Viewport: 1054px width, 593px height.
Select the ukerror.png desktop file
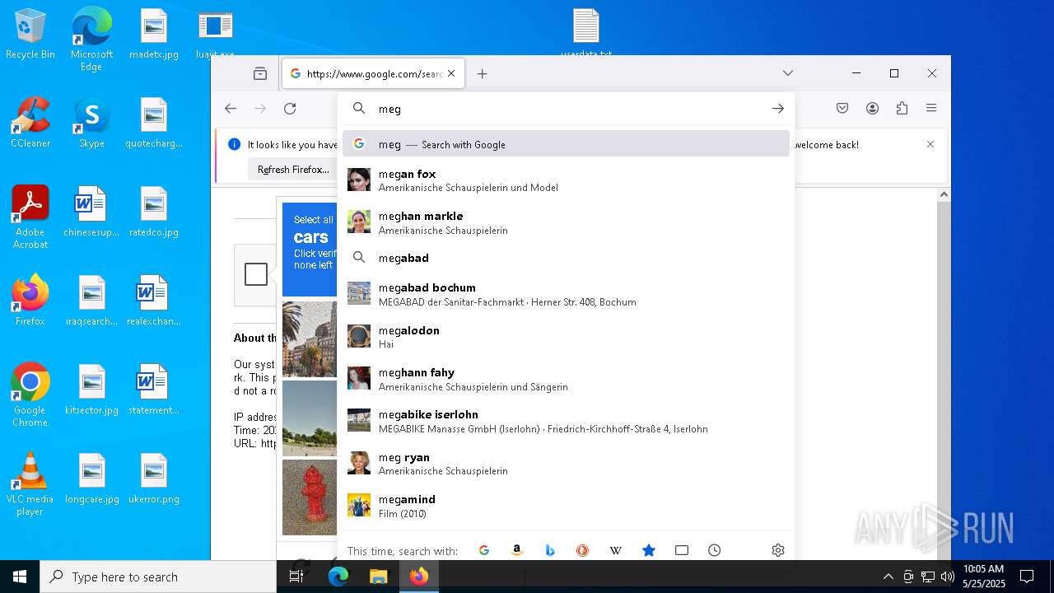pos(154,479)
